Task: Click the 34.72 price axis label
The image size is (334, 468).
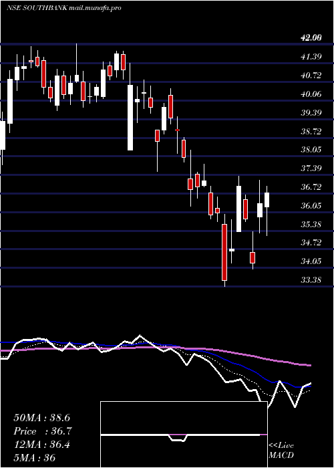Action: pyautogui.click(x=311, y=243)
